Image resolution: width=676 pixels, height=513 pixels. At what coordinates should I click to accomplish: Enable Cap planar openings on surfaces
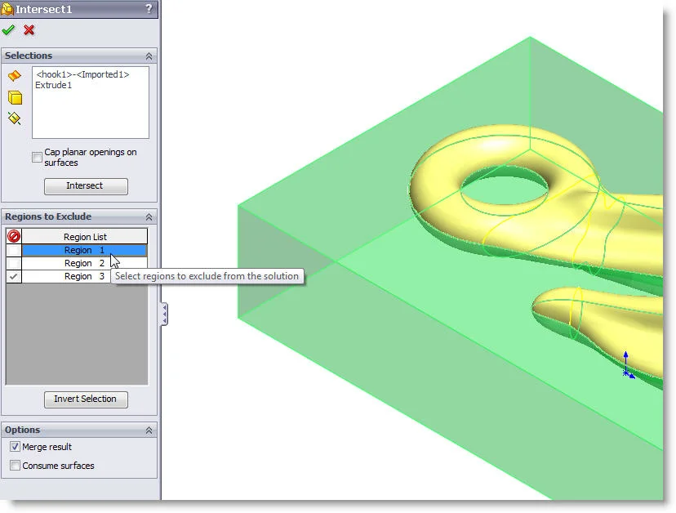tap(37, 157)
